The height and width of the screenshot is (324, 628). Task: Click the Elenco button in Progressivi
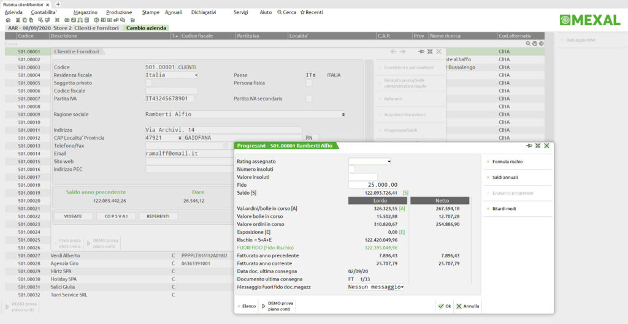[x=247, y=306]
